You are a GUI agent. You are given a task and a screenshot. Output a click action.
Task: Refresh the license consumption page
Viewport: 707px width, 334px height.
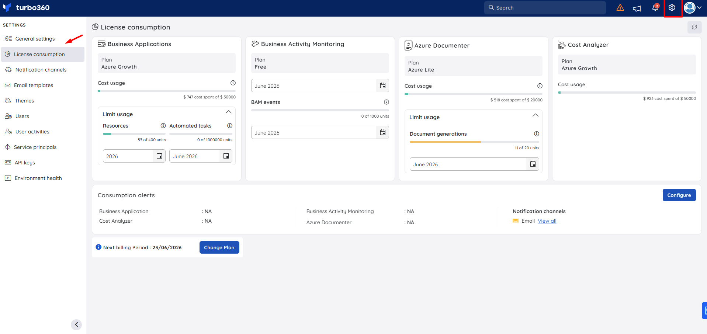click(694, 27)
